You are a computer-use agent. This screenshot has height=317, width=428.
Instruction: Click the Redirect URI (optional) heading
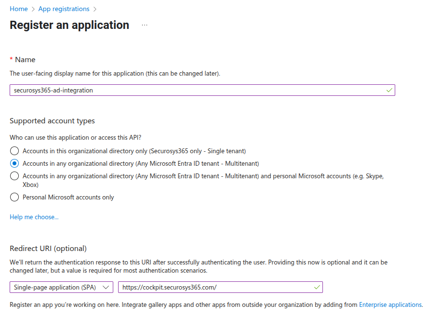tap(48, 249)
